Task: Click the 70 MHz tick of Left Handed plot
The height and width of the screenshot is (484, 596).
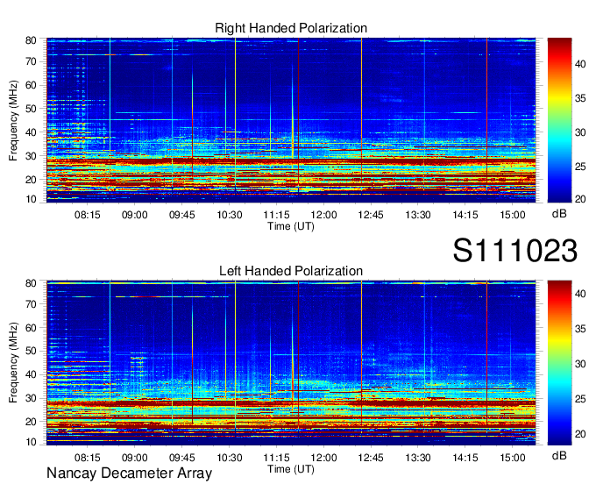Action: pos(31,304)
